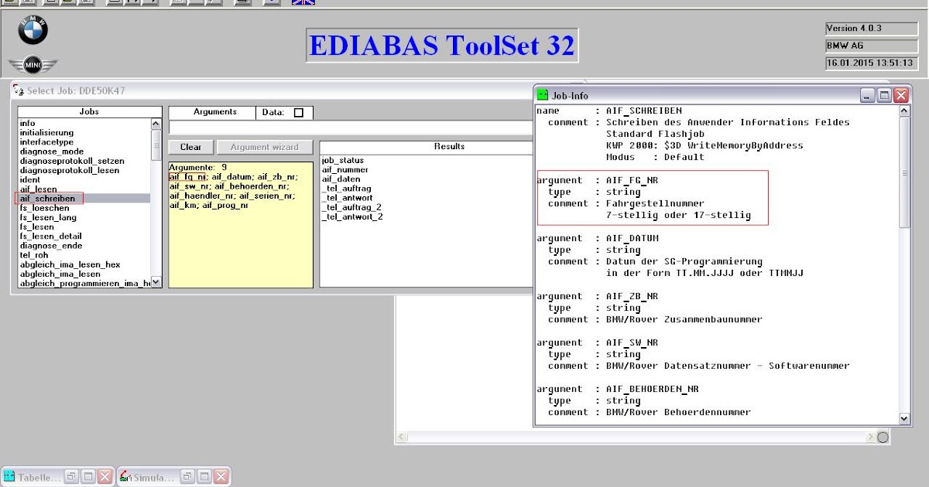Screen dimensions: 929x487
Task: Select the 'abgleich_ima_lesen' job
Action: pos(60,274)
